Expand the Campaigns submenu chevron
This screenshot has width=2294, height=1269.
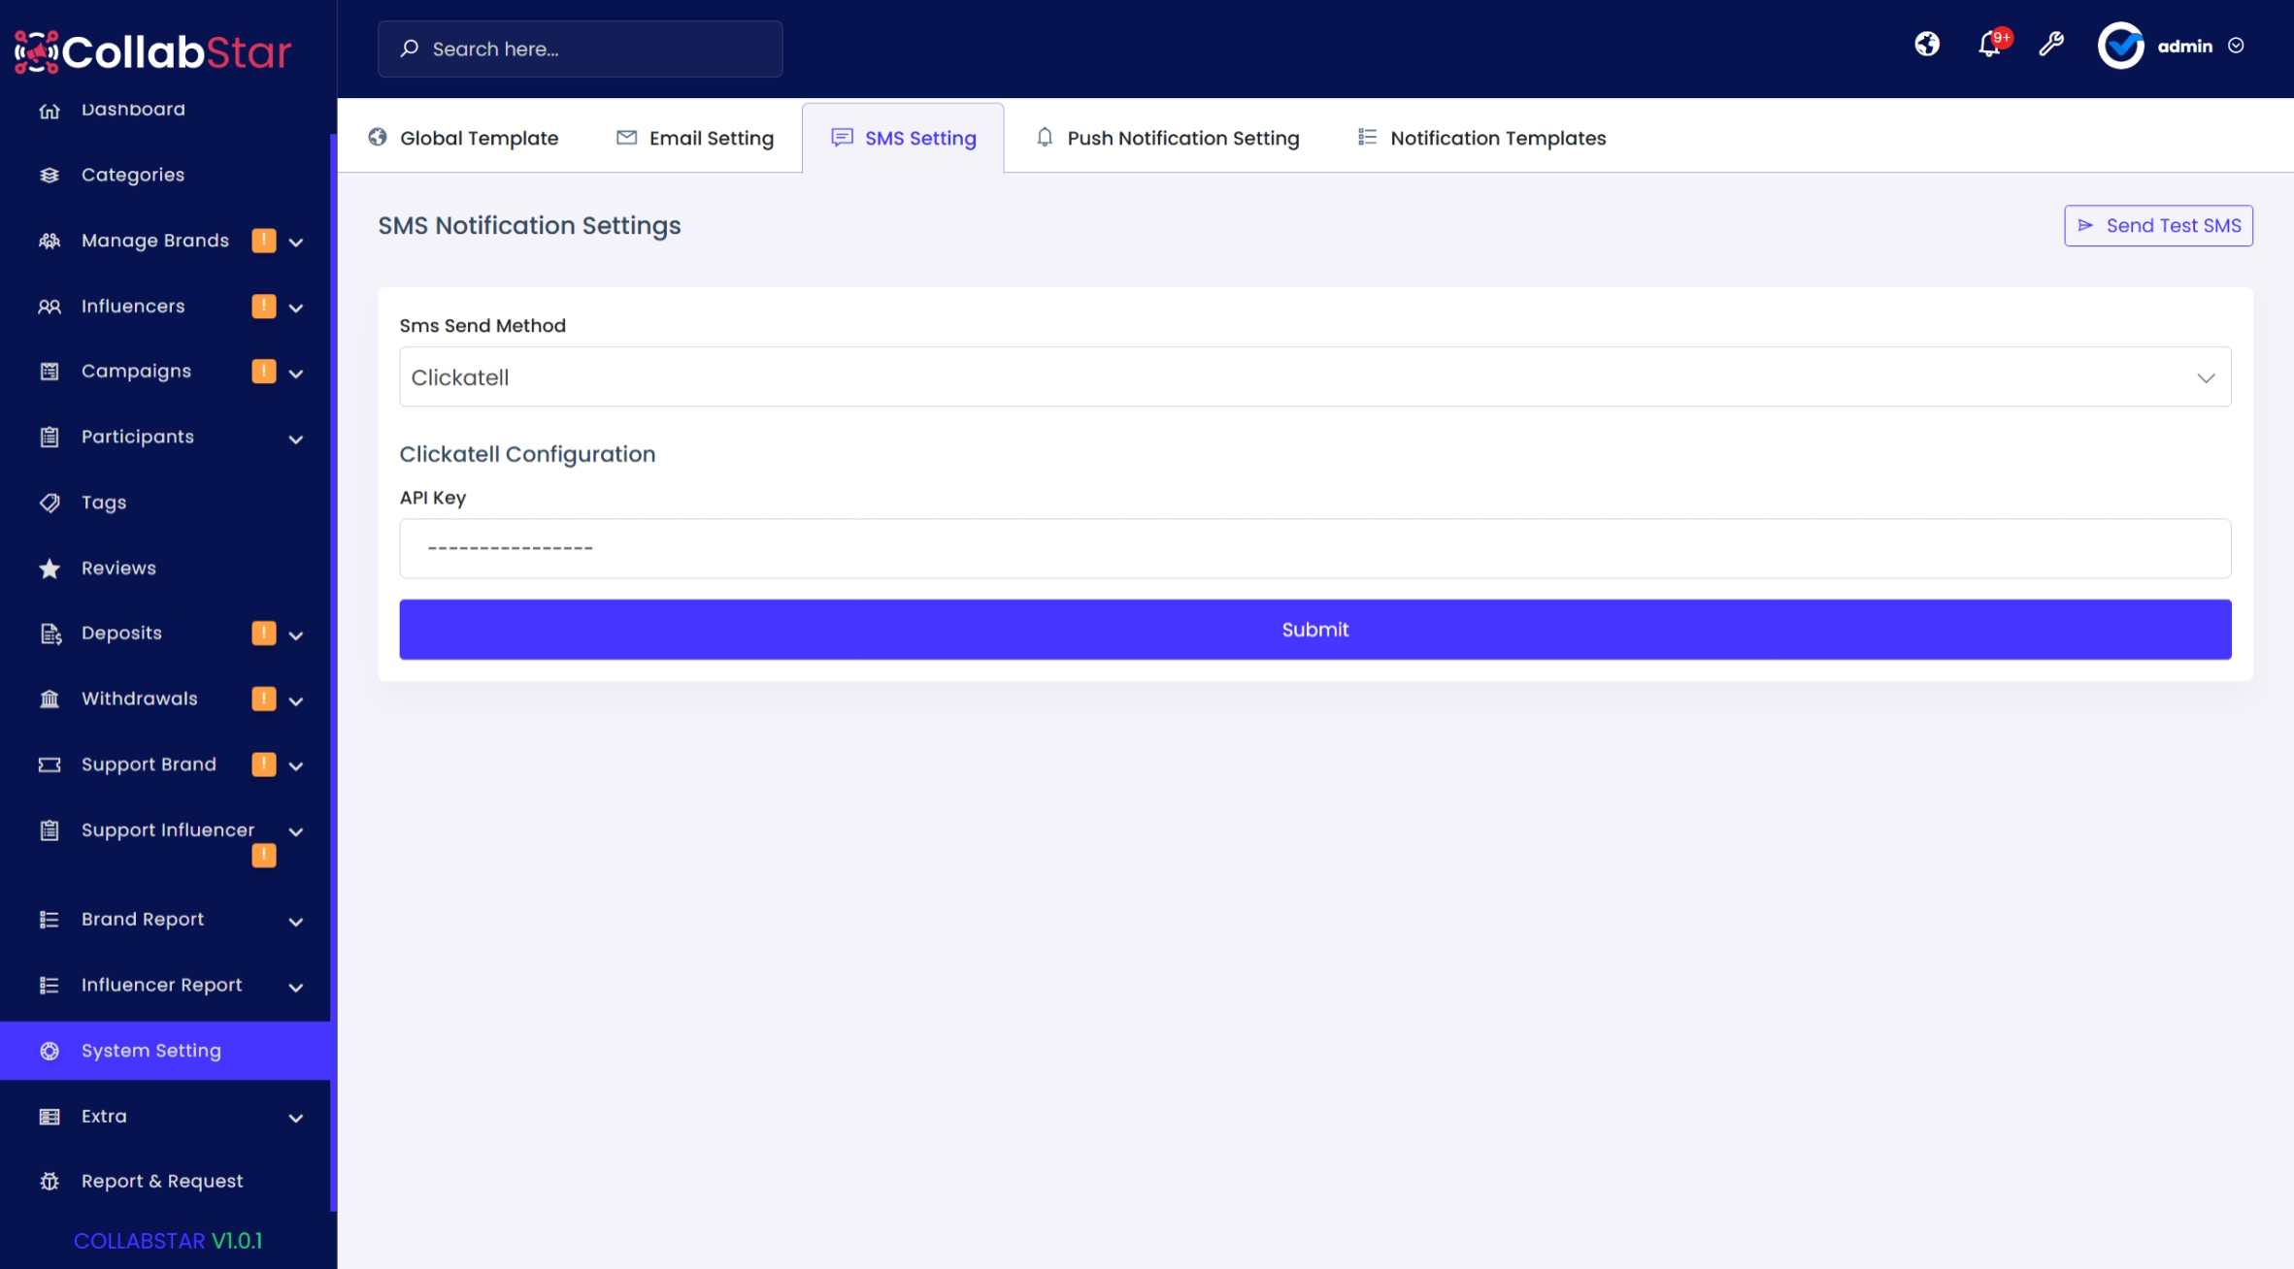[x=296, y=373]
